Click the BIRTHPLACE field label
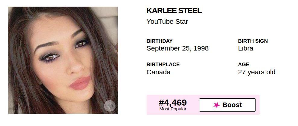Viewport: 298px width, 126px height. pos(163,64)
